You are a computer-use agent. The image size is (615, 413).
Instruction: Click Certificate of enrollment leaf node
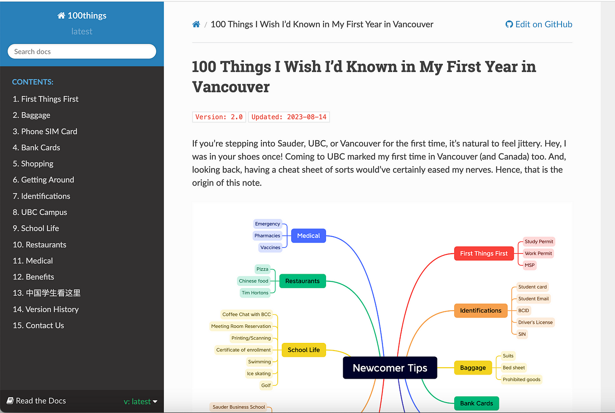coord(244,350)
